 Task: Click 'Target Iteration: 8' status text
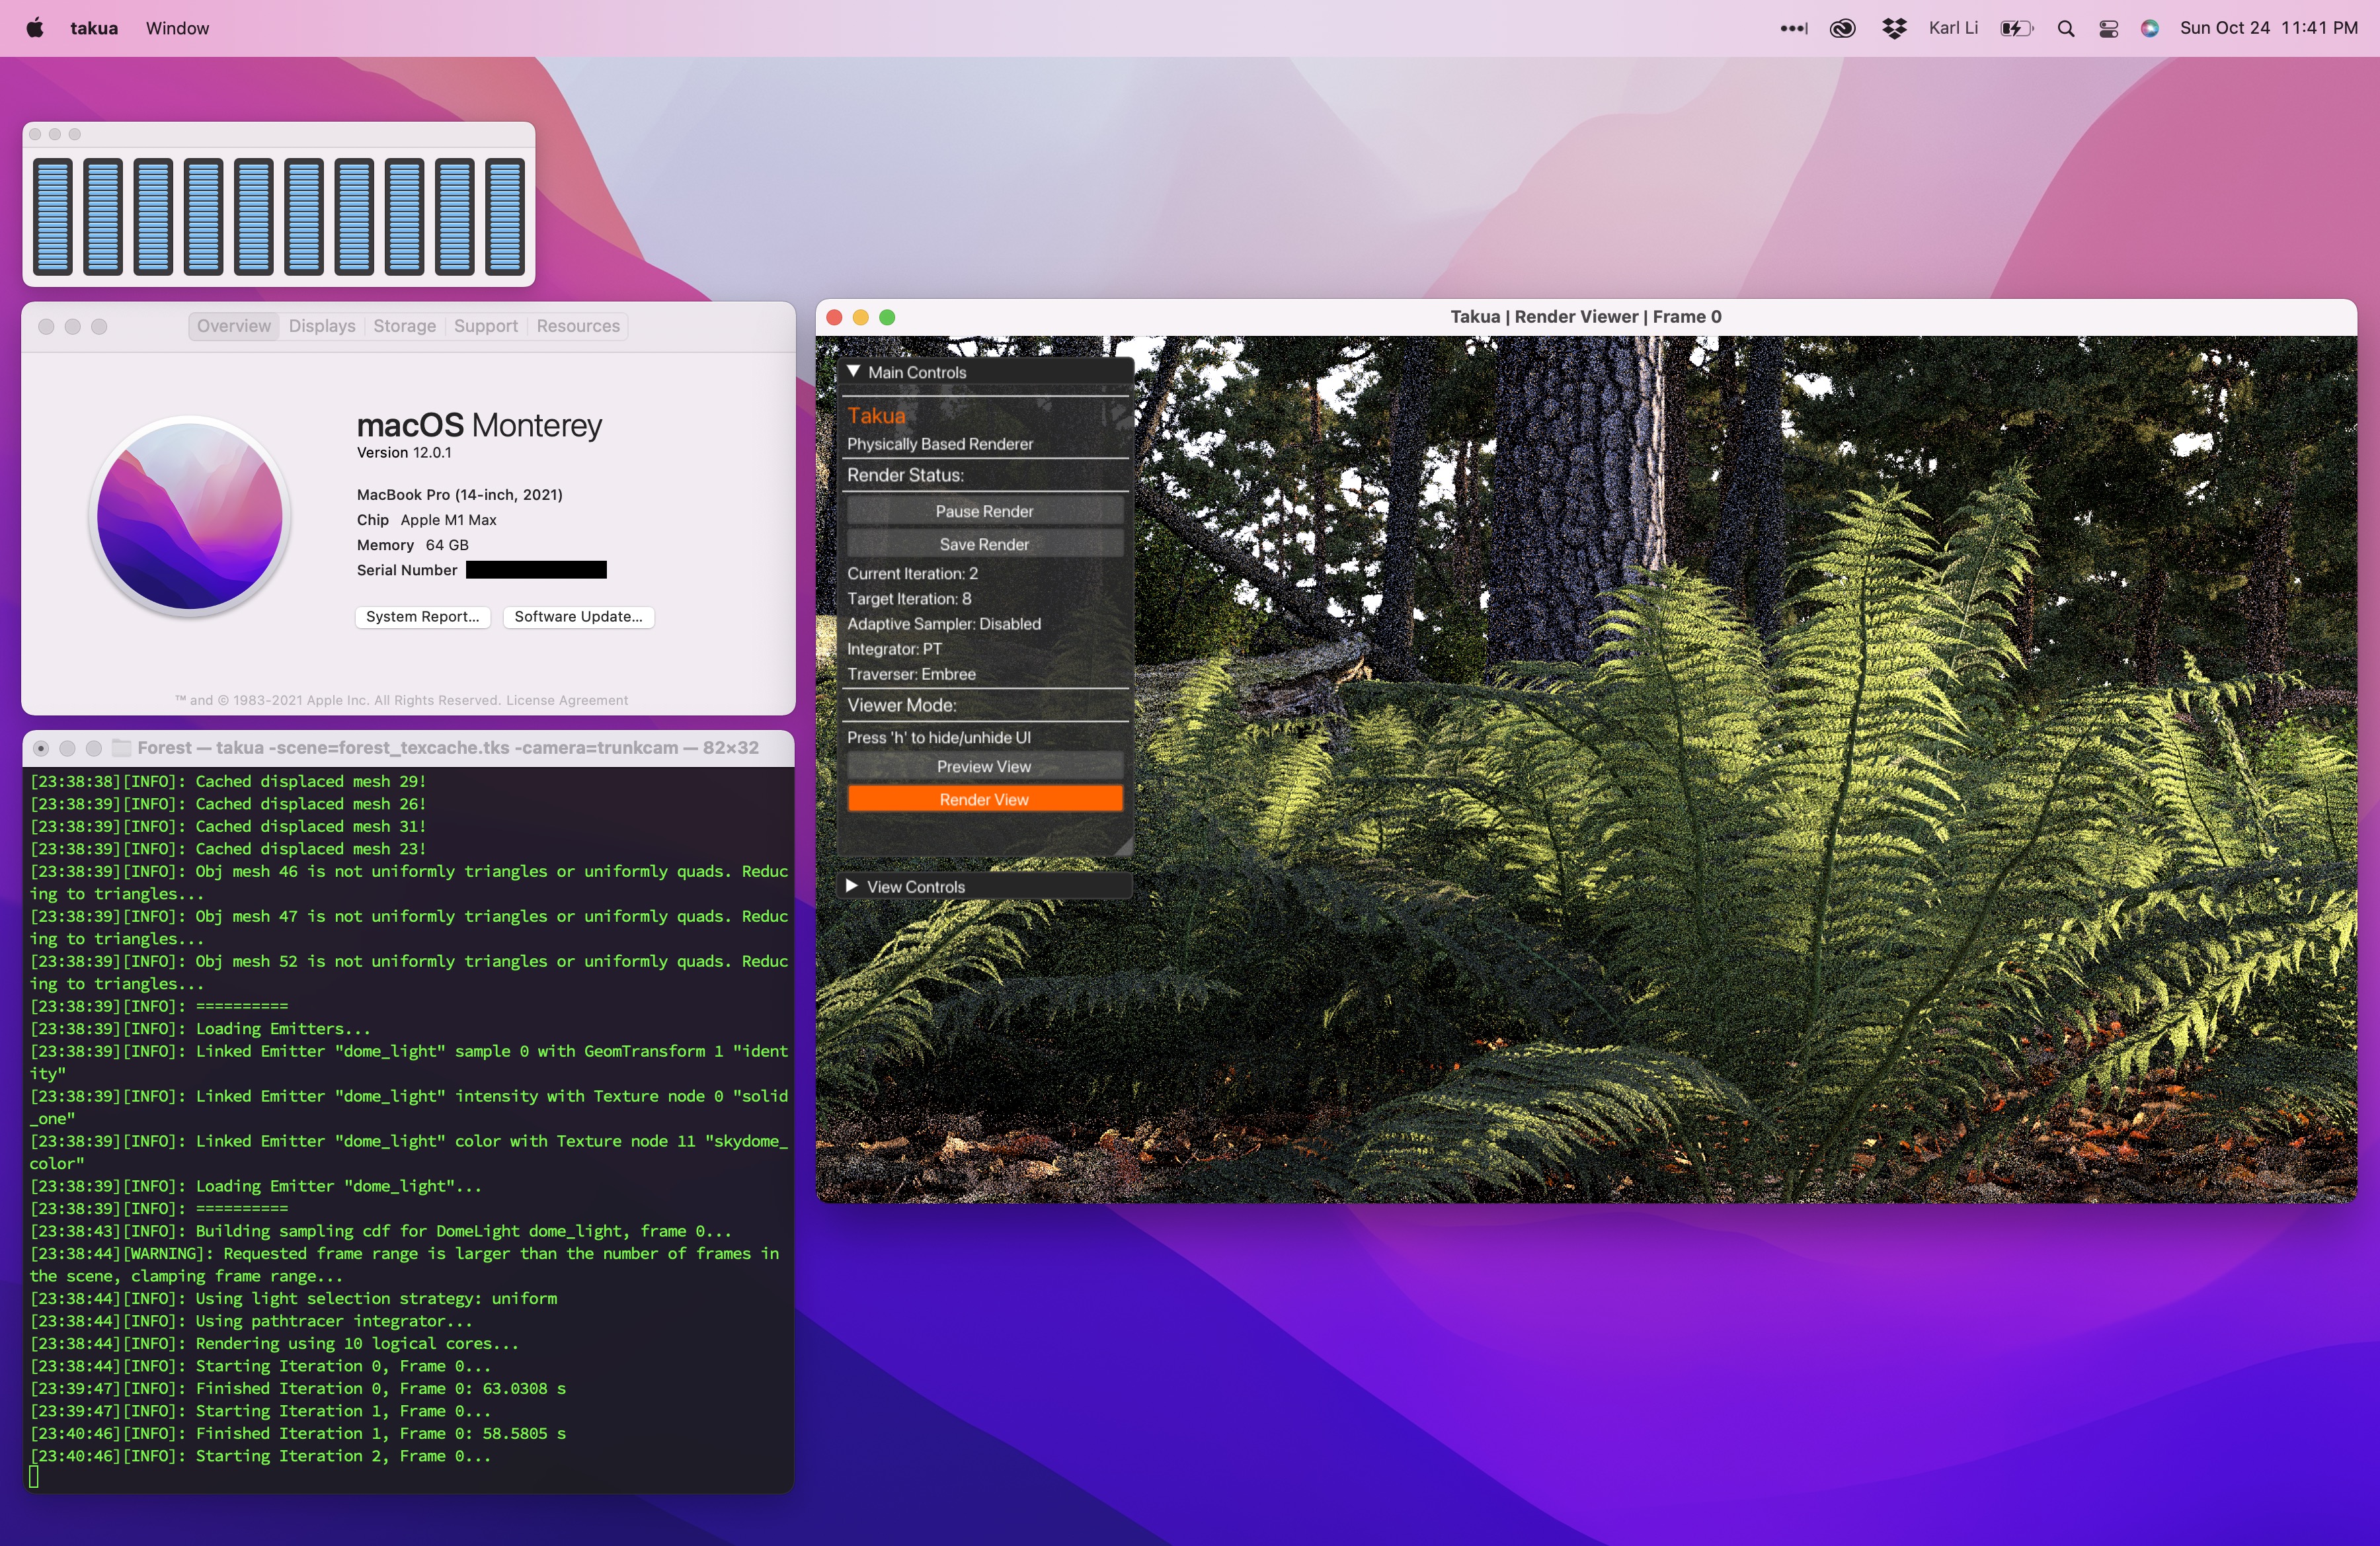coord(909,599)
